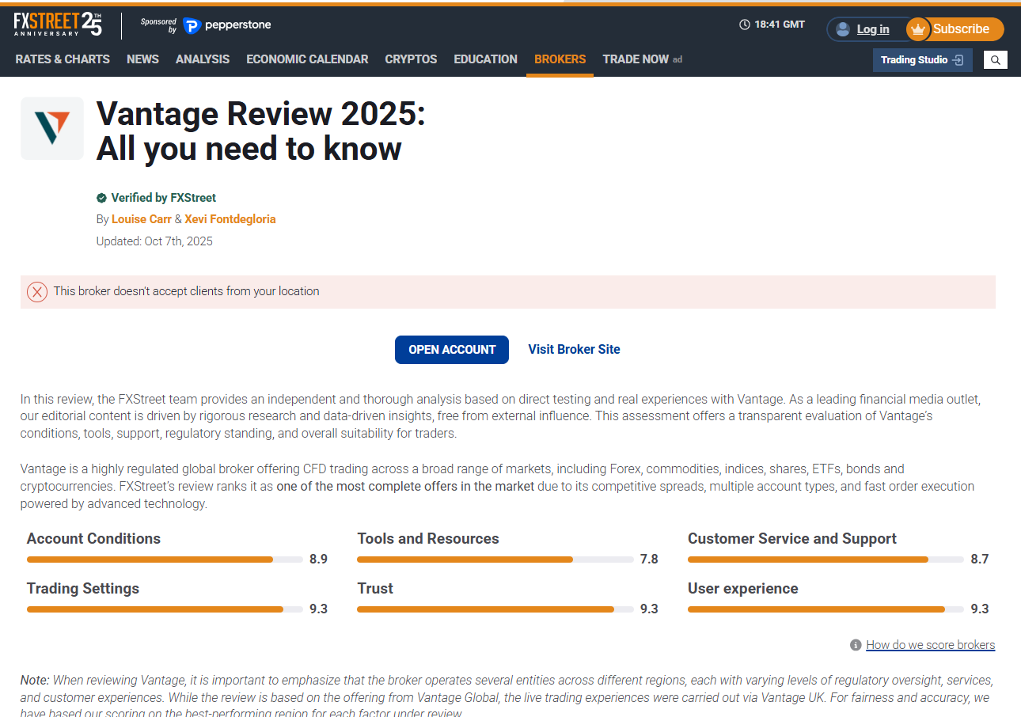Viewport: 1021px width, 717px height.
Task: Click the clock icon beside 18:41 GMT
Action: (x=744, y=25)
